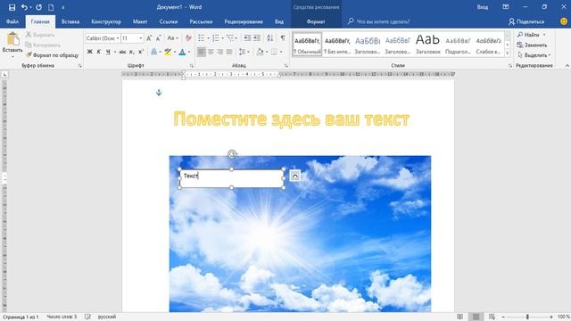Screen dimensions: 571x321
Task: Open the Файл menu
Action: point(12,21)
